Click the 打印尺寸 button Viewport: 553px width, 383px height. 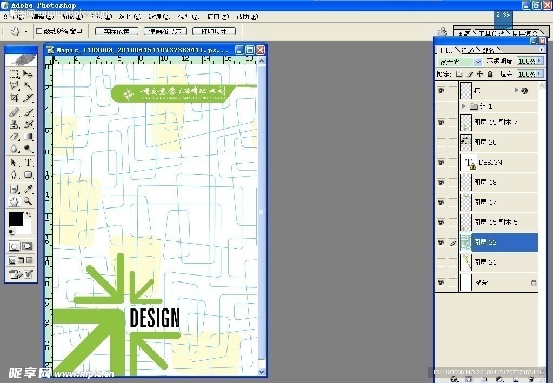click(214, 31)
